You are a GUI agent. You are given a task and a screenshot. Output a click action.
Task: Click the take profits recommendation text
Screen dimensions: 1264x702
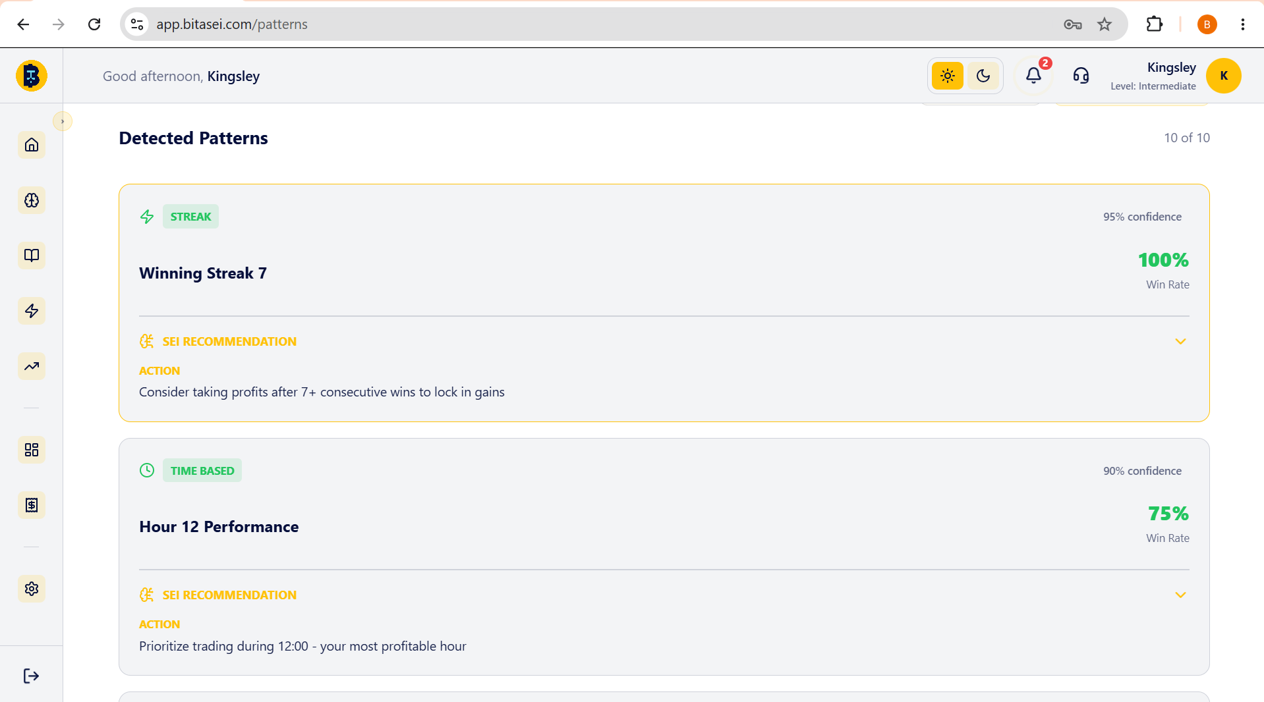322,392
